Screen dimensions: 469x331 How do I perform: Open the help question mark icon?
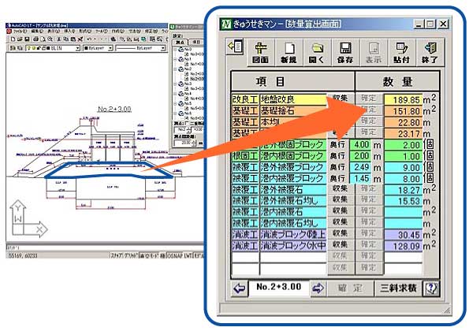pos(431,288)
